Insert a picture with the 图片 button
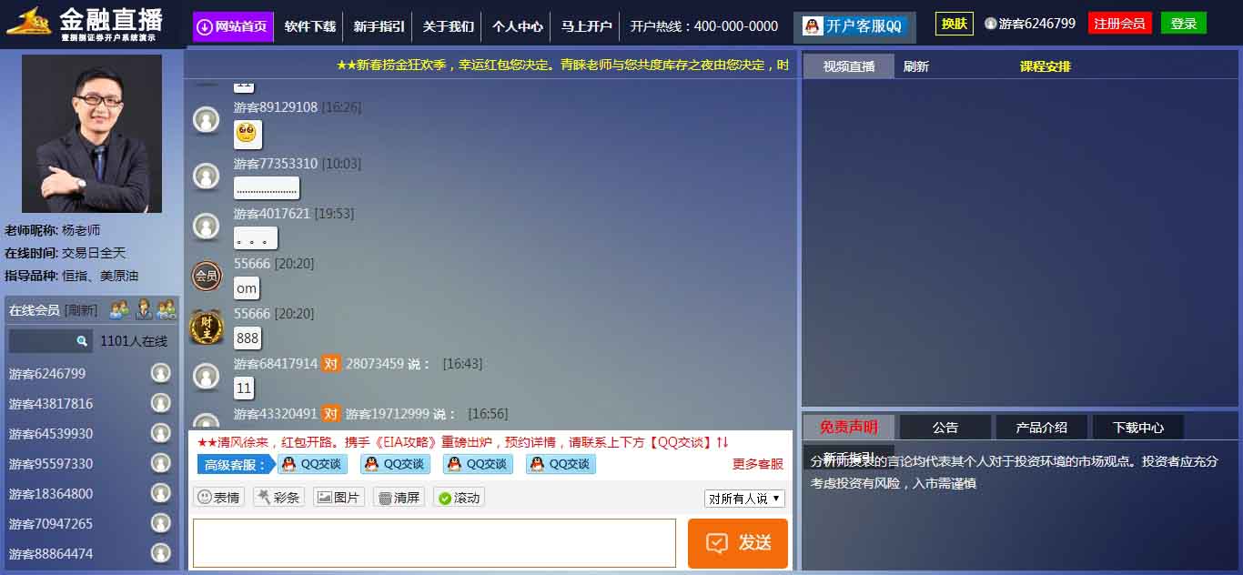This screenshot has height=575, width=1243. tap(339, 498)
